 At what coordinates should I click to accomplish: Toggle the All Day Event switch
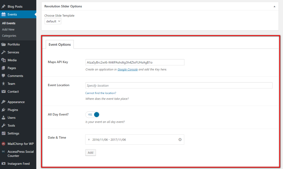pyautogui.click(x=93, y=115)
